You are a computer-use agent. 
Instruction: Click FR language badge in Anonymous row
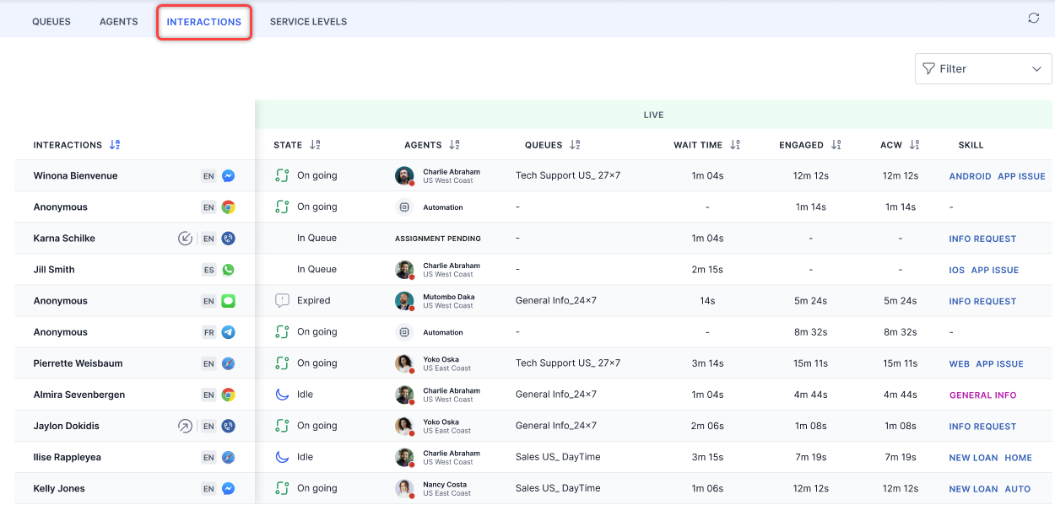pyautogui.click(x=208, y=332)
